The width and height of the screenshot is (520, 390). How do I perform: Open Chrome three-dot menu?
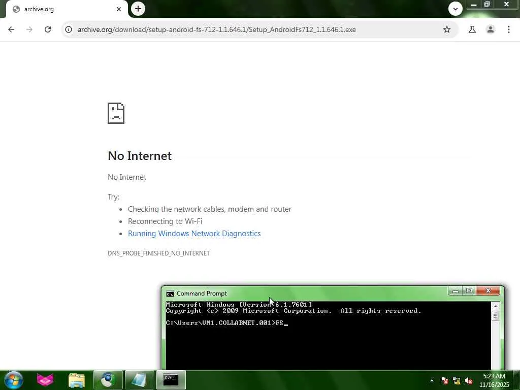coord(509,29)
